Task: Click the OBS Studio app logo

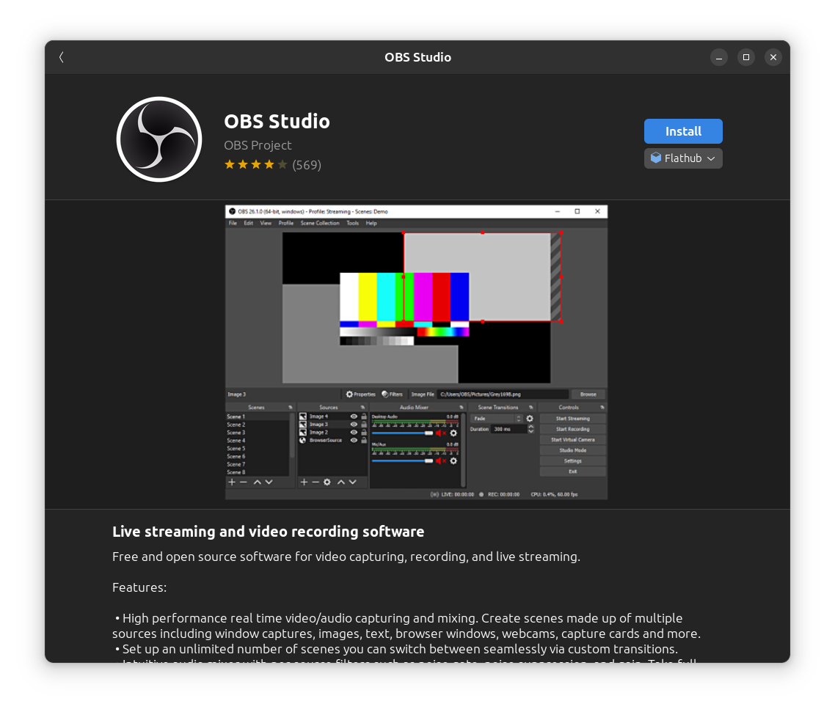Action: (x=159, y=139)
